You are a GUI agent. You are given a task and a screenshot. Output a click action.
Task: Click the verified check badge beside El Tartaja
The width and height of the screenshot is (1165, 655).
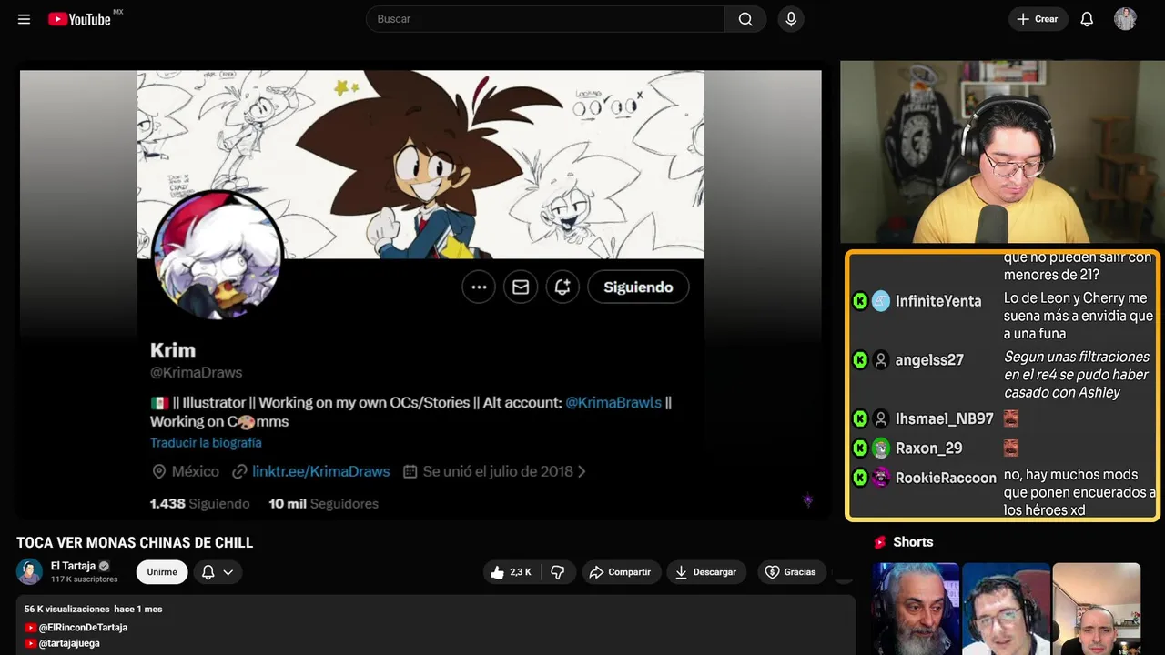tap(104, 566)
